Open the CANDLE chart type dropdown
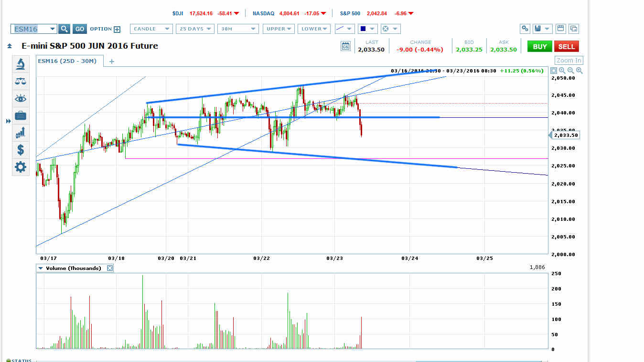Screen dimensions: 644x362 (x=151, y=29)
